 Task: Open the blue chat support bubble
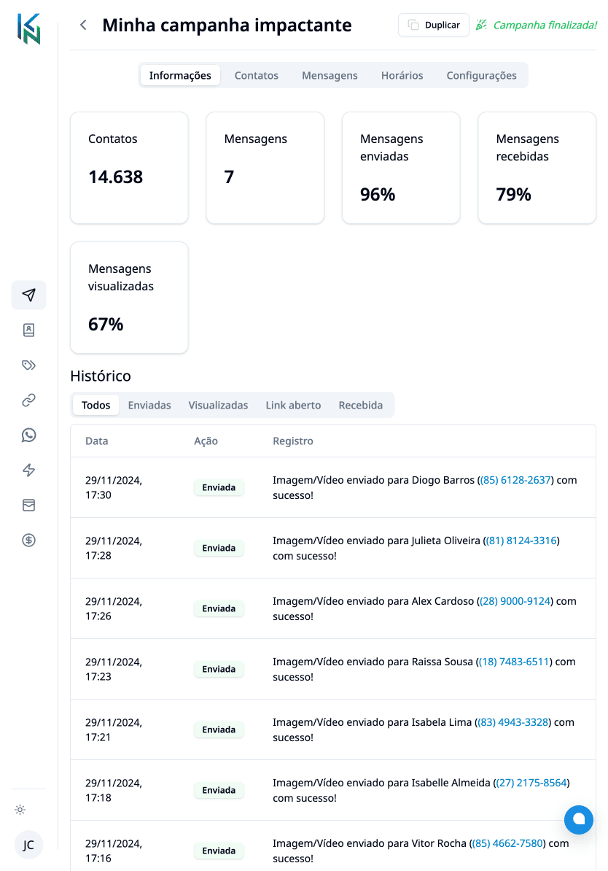(579, 820)
